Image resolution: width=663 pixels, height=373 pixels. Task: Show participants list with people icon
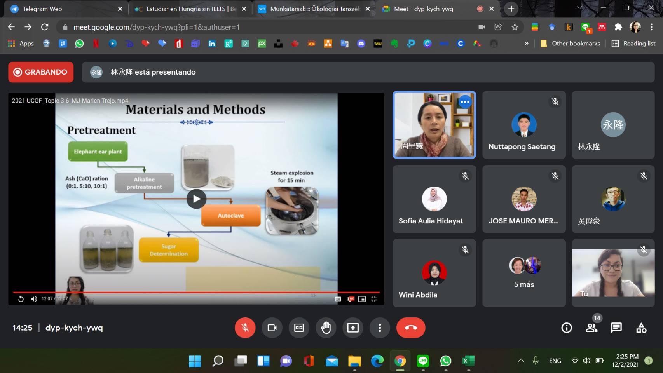(x=591, y=328)
